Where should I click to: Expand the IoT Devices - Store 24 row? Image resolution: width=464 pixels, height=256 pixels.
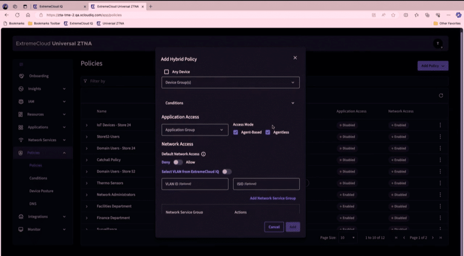tap(87, 125)
